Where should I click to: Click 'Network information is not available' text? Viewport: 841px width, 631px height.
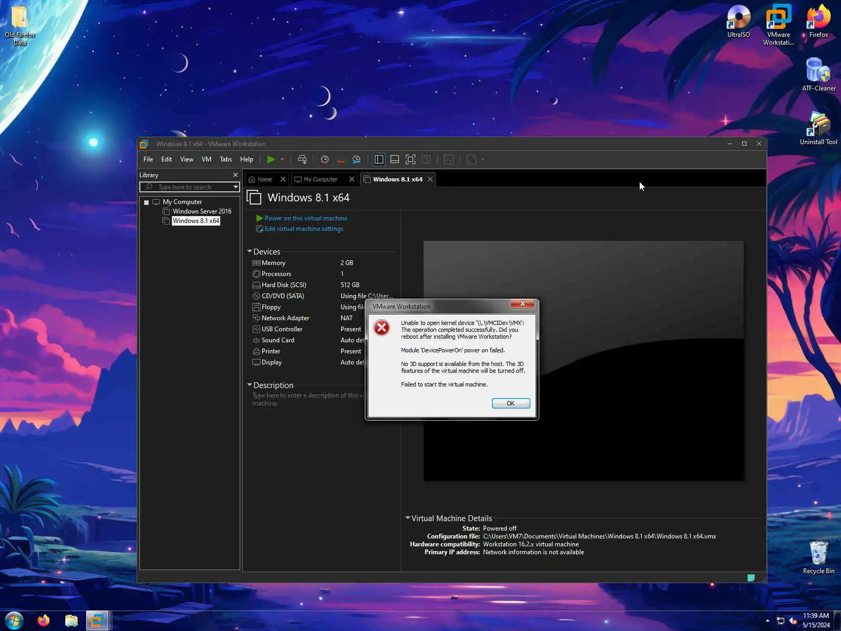534,552
